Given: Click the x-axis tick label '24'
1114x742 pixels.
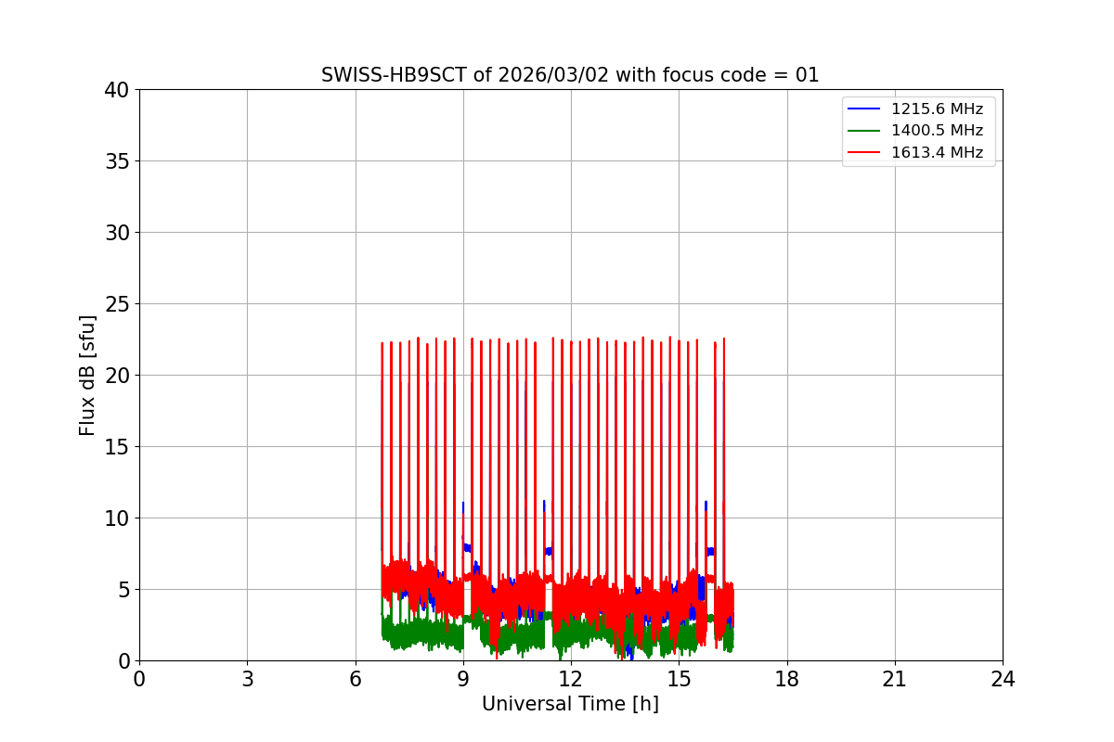Looking at the screenshot, I should point(1003,679).
